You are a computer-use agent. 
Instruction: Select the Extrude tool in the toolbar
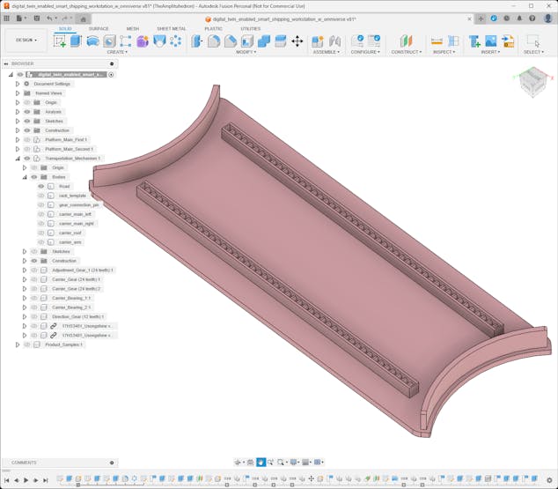76,41
